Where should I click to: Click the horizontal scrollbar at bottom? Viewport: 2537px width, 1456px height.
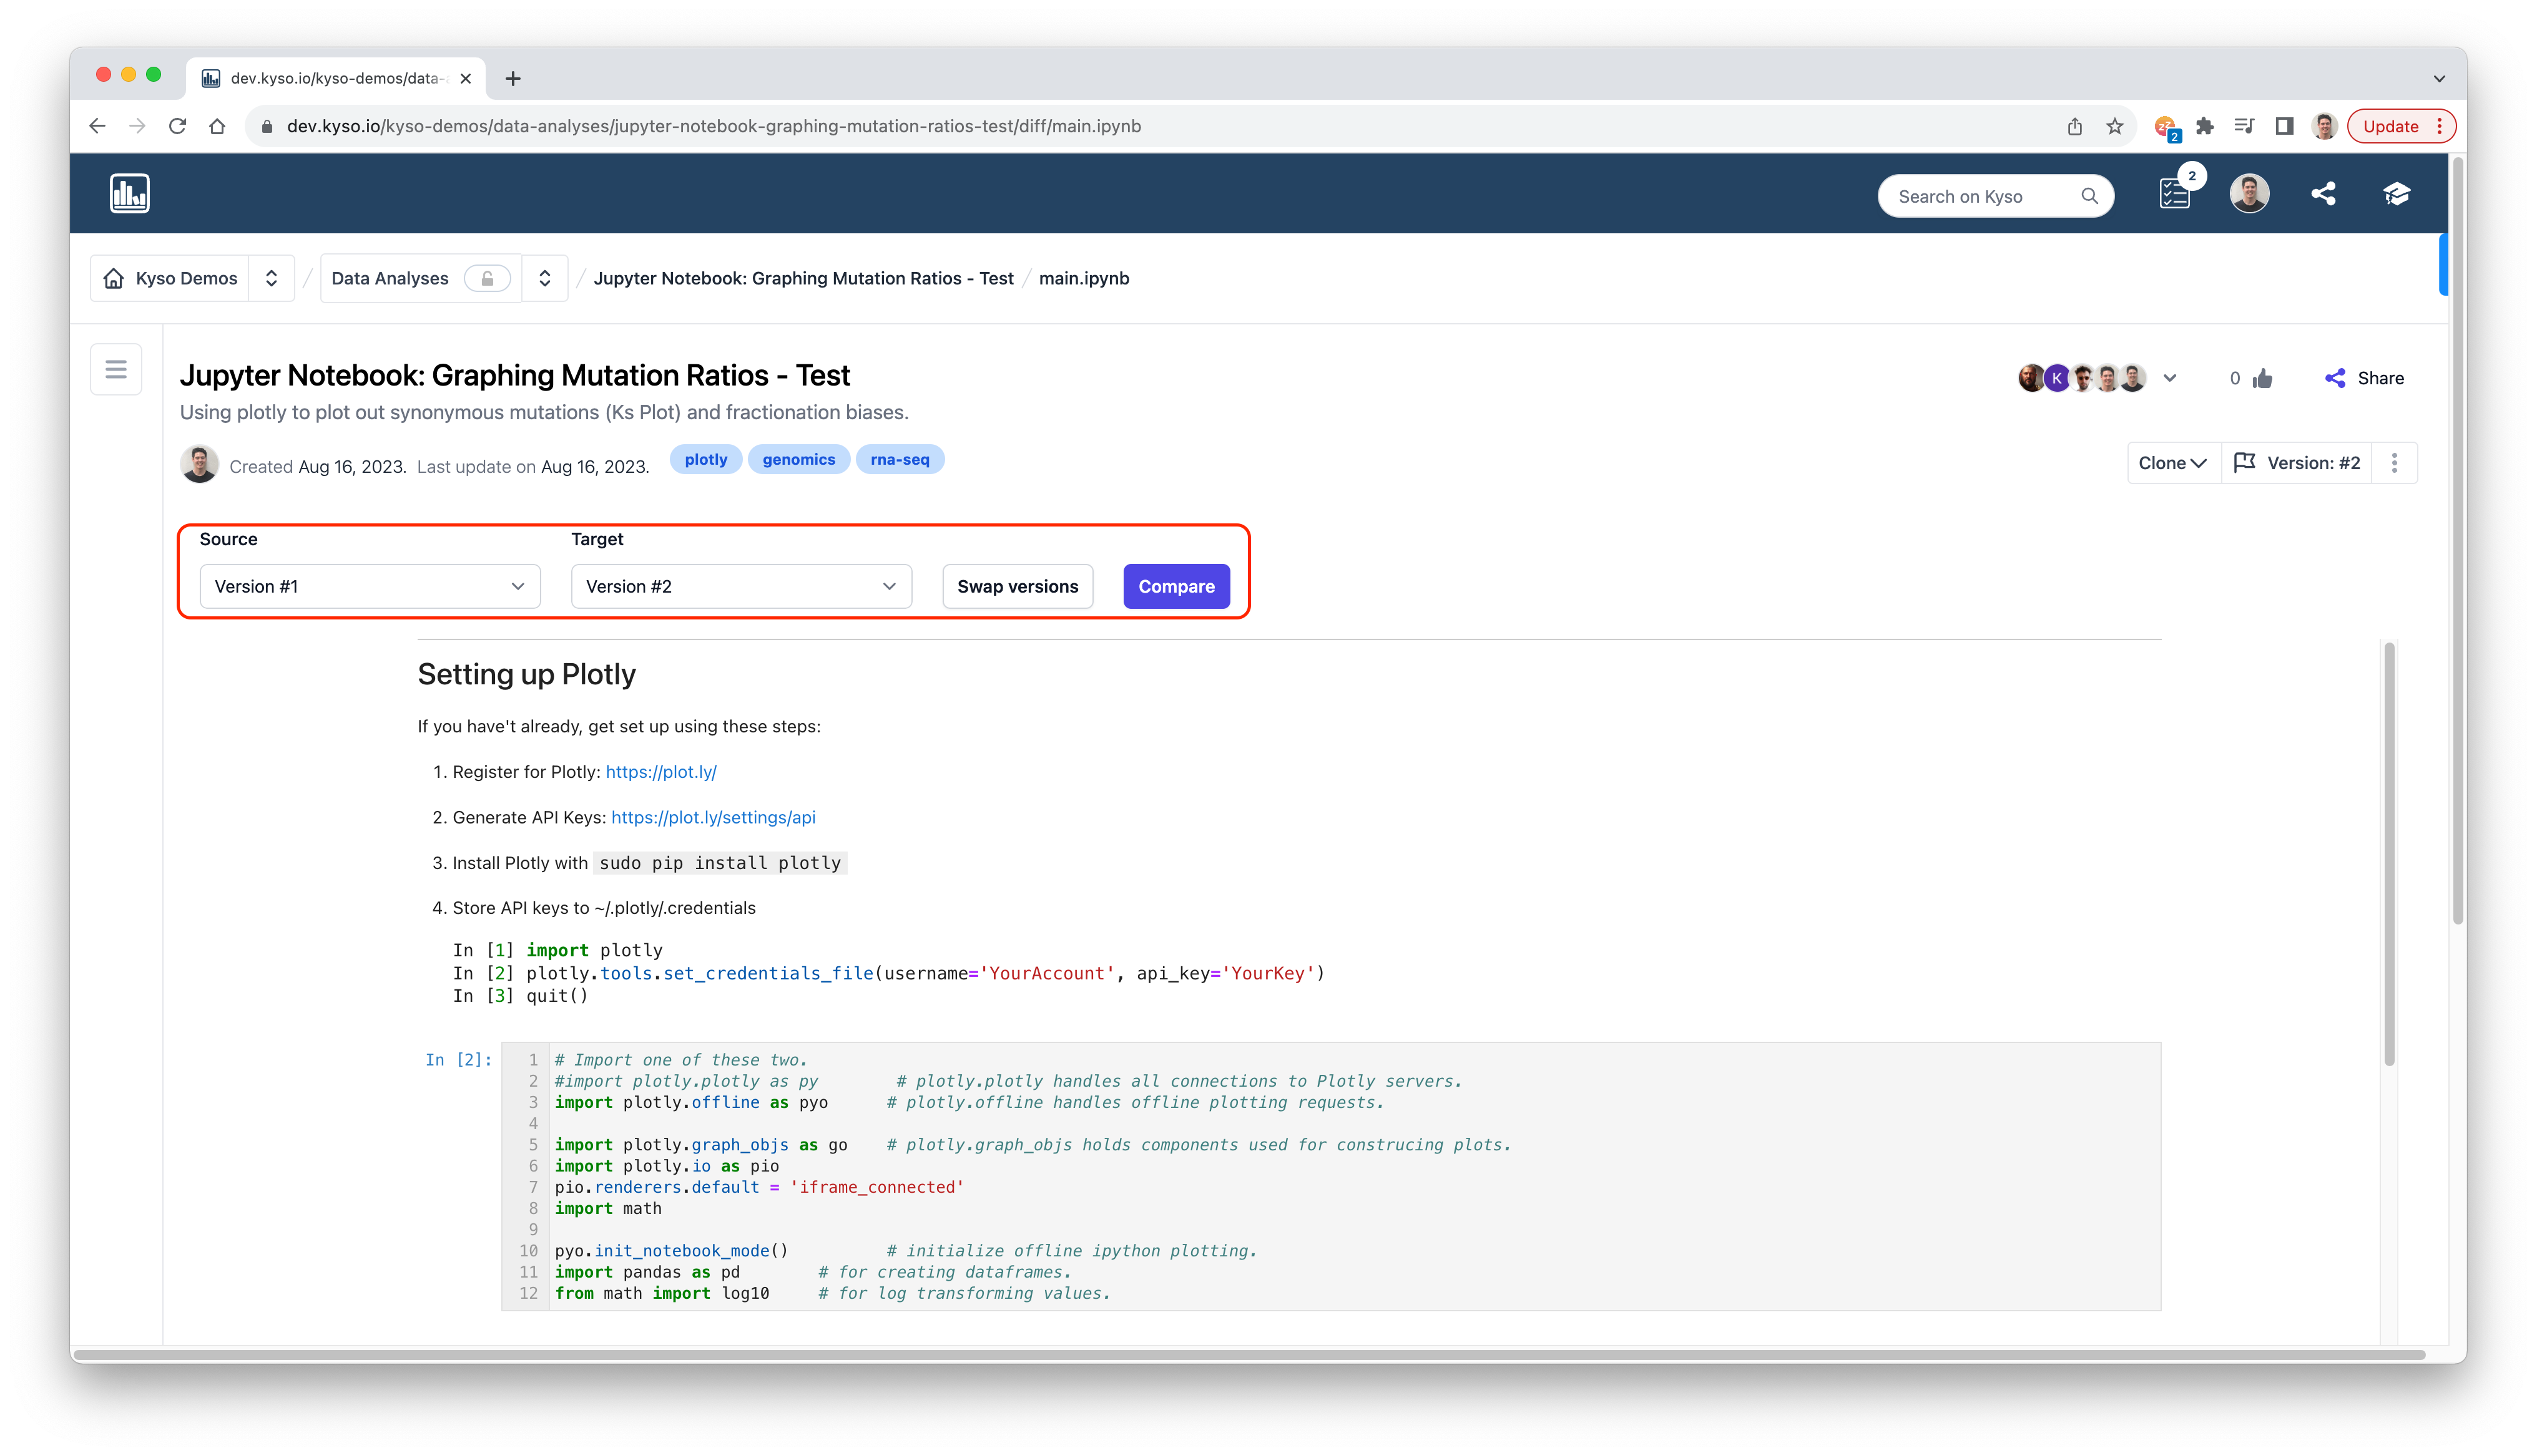coord(1250,1354)
